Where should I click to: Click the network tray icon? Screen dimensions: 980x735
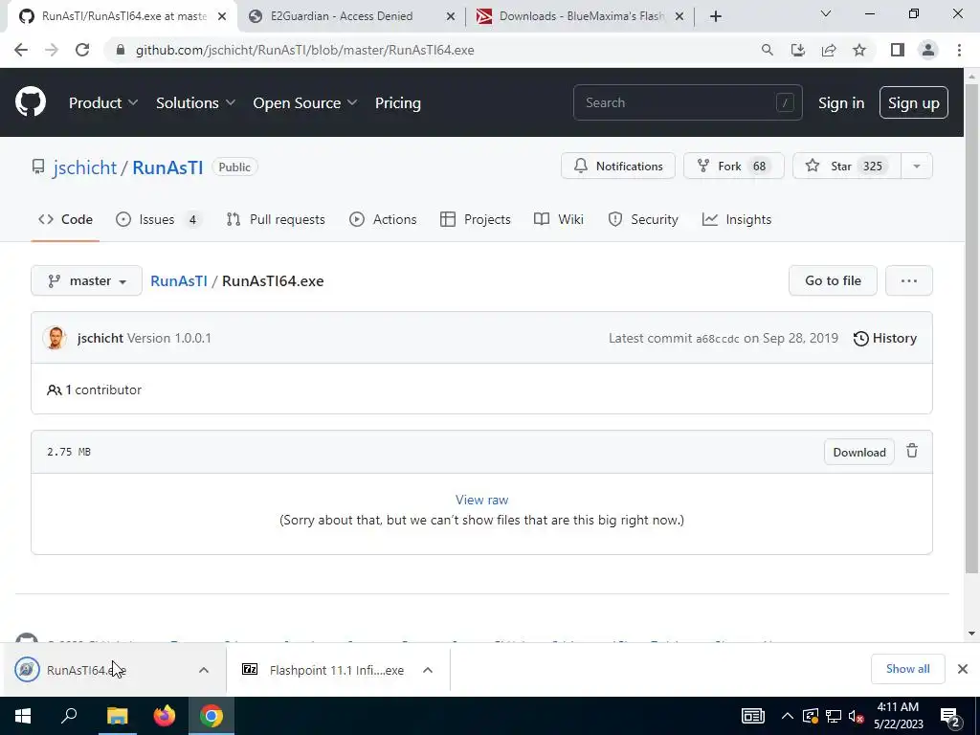pyautogui.click(x=834, y=716)
